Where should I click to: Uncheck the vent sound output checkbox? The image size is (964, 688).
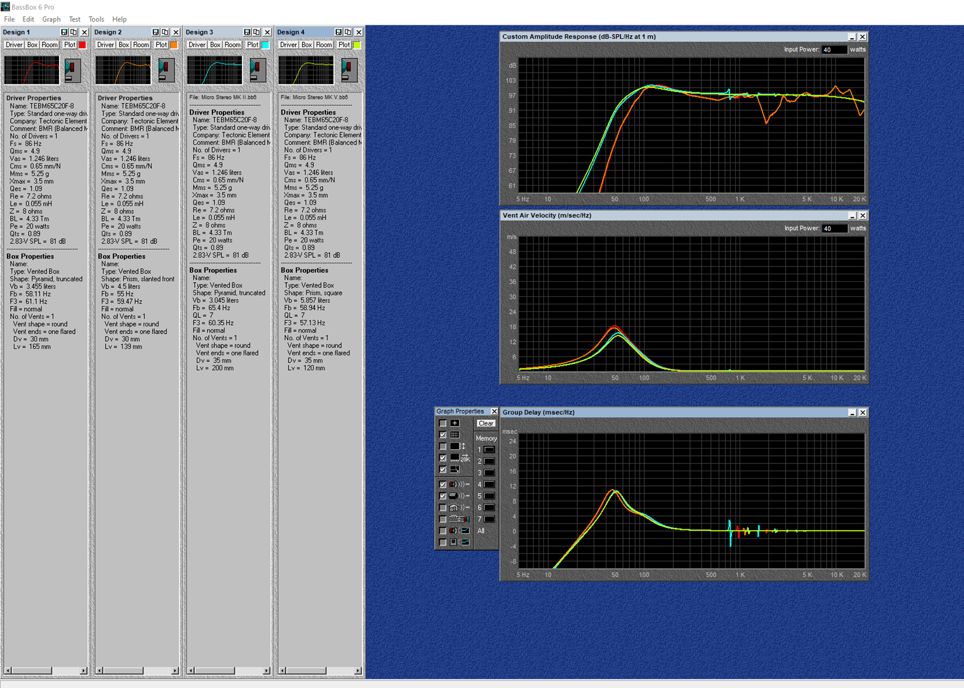[x=442, y=496]
